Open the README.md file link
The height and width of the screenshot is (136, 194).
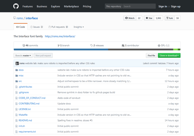pyautogui.click(x=25, y=120)
